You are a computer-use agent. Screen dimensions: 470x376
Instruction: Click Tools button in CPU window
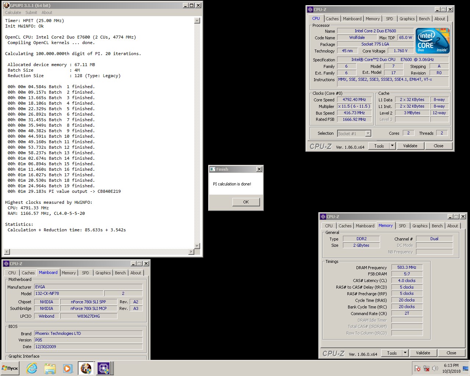tap(379, 146)
